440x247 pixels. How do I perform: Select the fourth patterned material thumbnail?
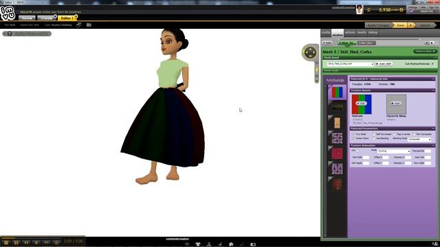pos(337,138)
